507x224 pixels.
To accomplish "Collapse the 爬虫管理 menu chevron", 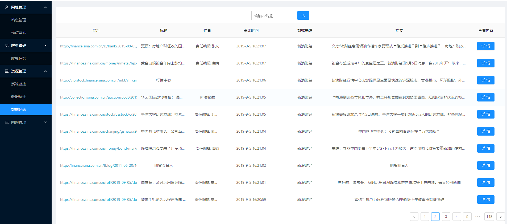I will tap(45, 46).
